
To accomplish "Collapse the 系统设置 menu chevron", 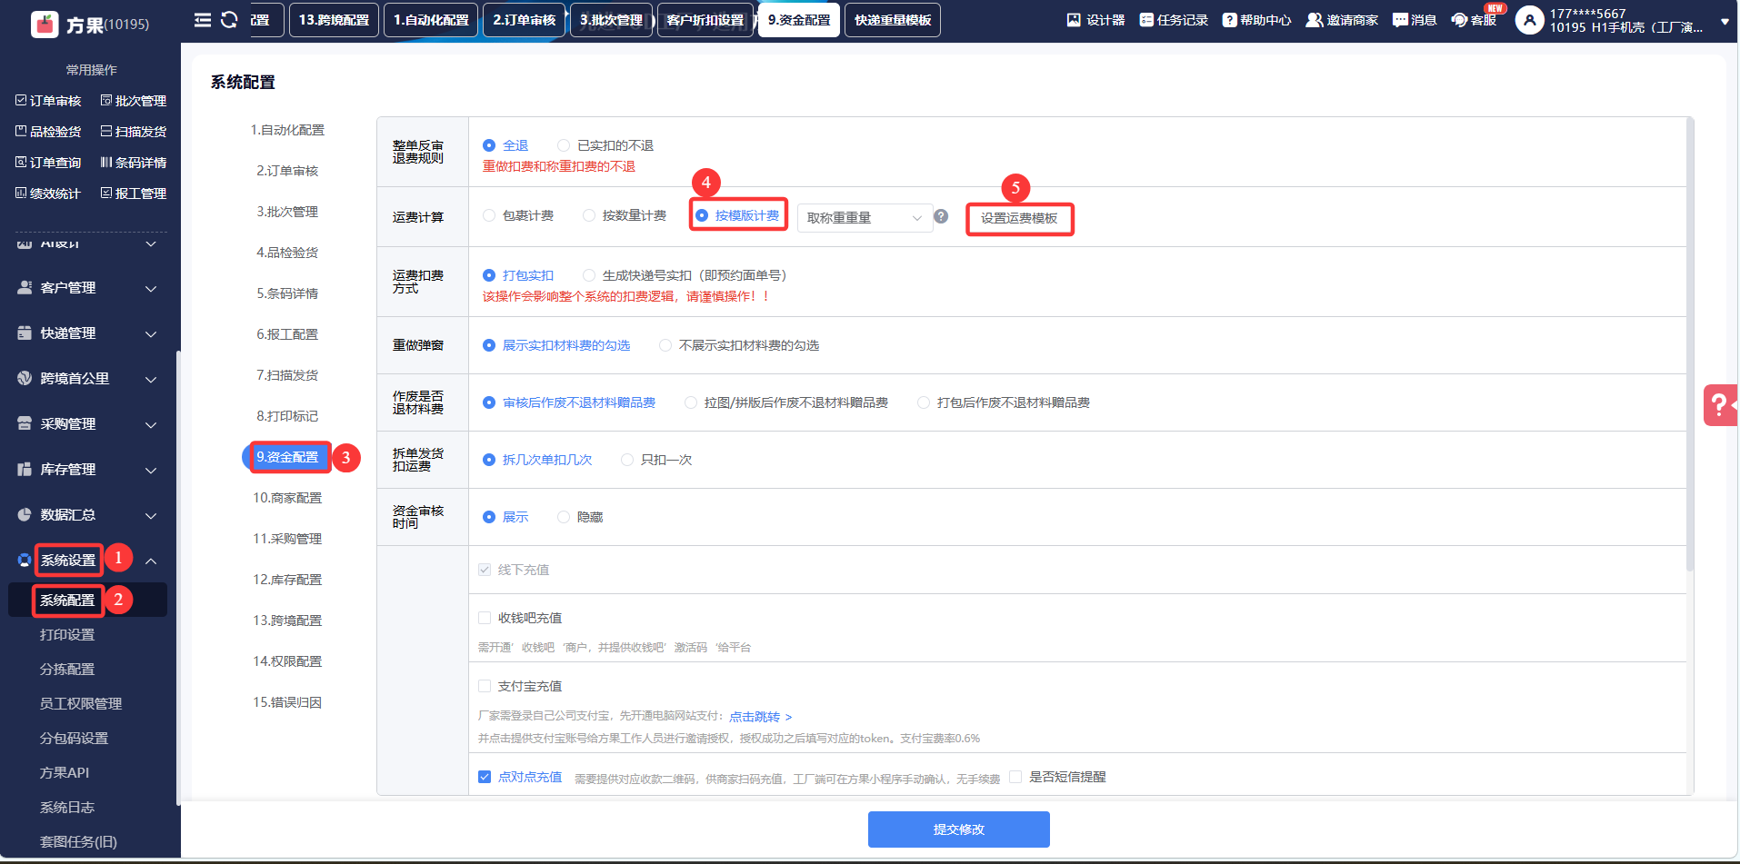I will (x=151, y=561).
